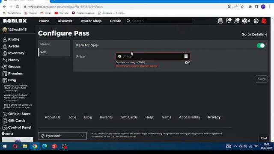Open the footer Blog link
This screenshot has height=154, width=274.
coord(88,117)
